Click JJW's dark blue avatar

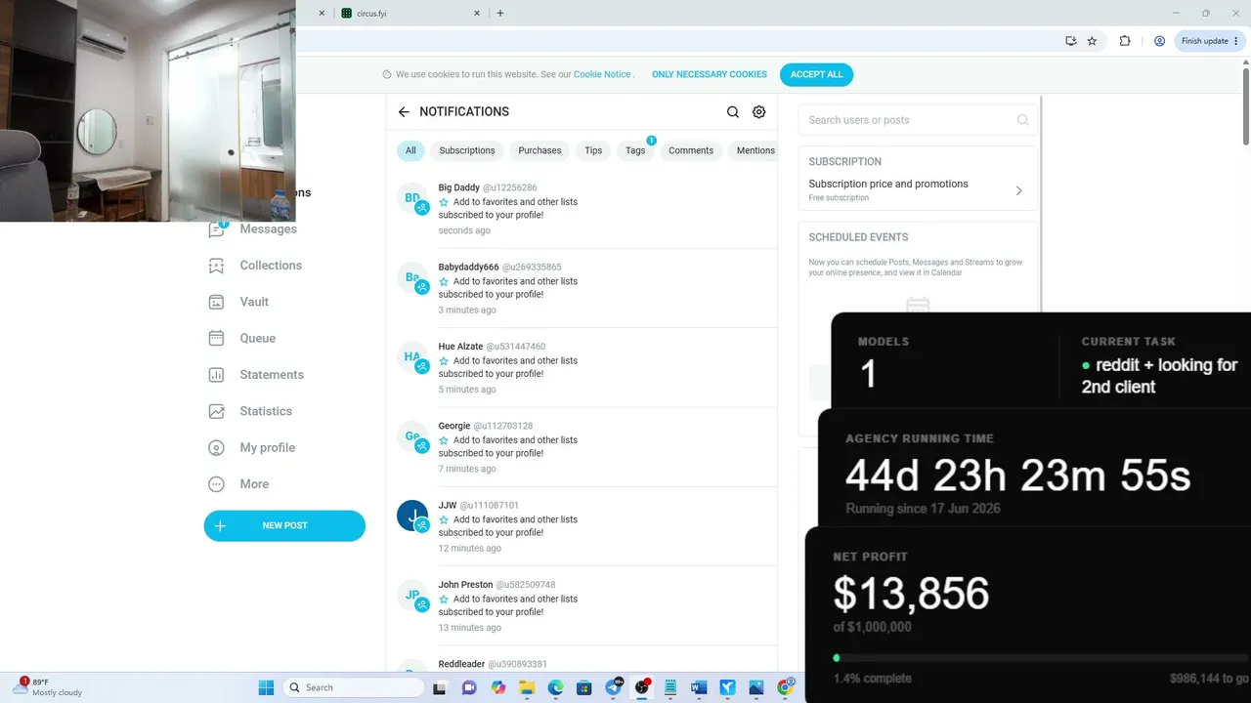click(x=412, y=516)
